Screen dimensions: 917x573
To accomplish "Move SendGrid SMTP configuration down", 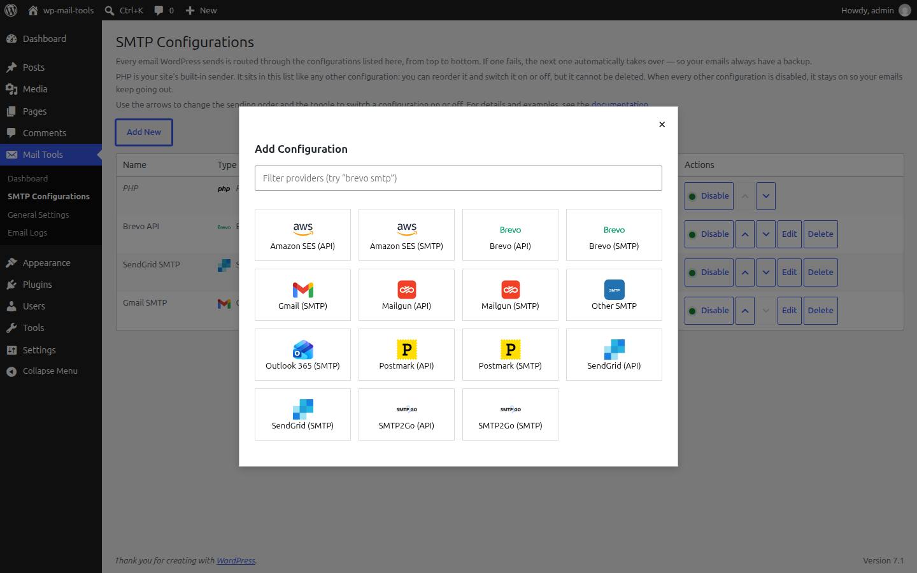I will point(766,272).
